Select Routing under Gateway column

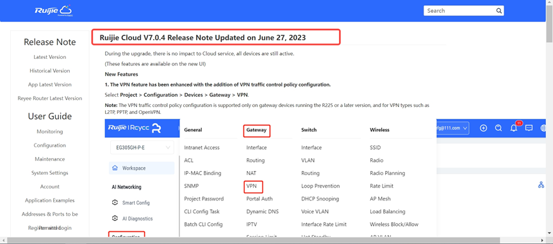click(x=255, y=161)
